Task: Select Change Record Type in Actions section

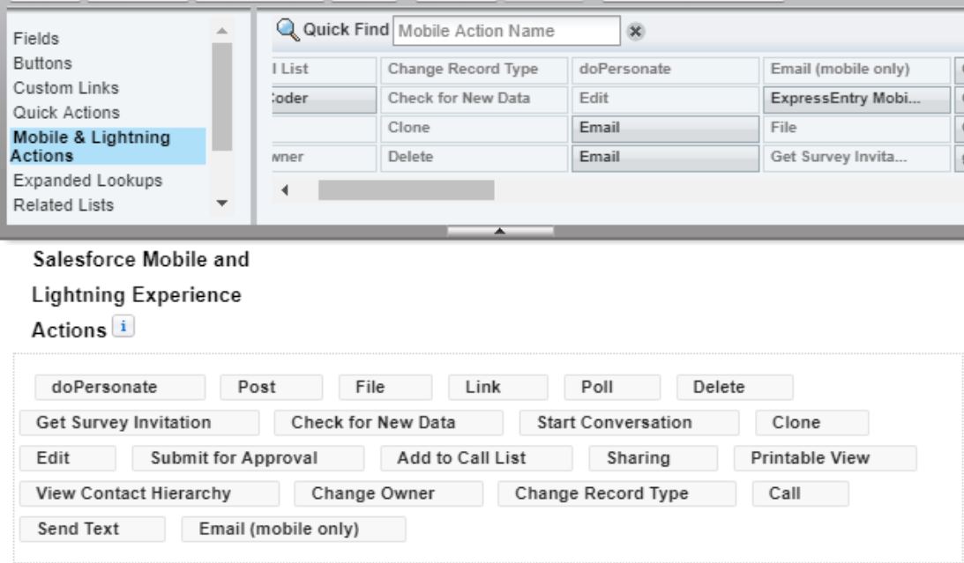Action: click(617, 494)
